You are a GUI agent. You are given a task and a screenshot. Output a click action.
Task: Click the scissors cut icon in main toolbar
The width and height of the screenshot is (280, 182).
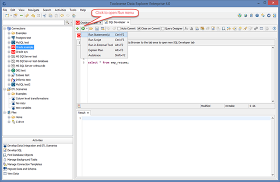(x=44, y=15)
